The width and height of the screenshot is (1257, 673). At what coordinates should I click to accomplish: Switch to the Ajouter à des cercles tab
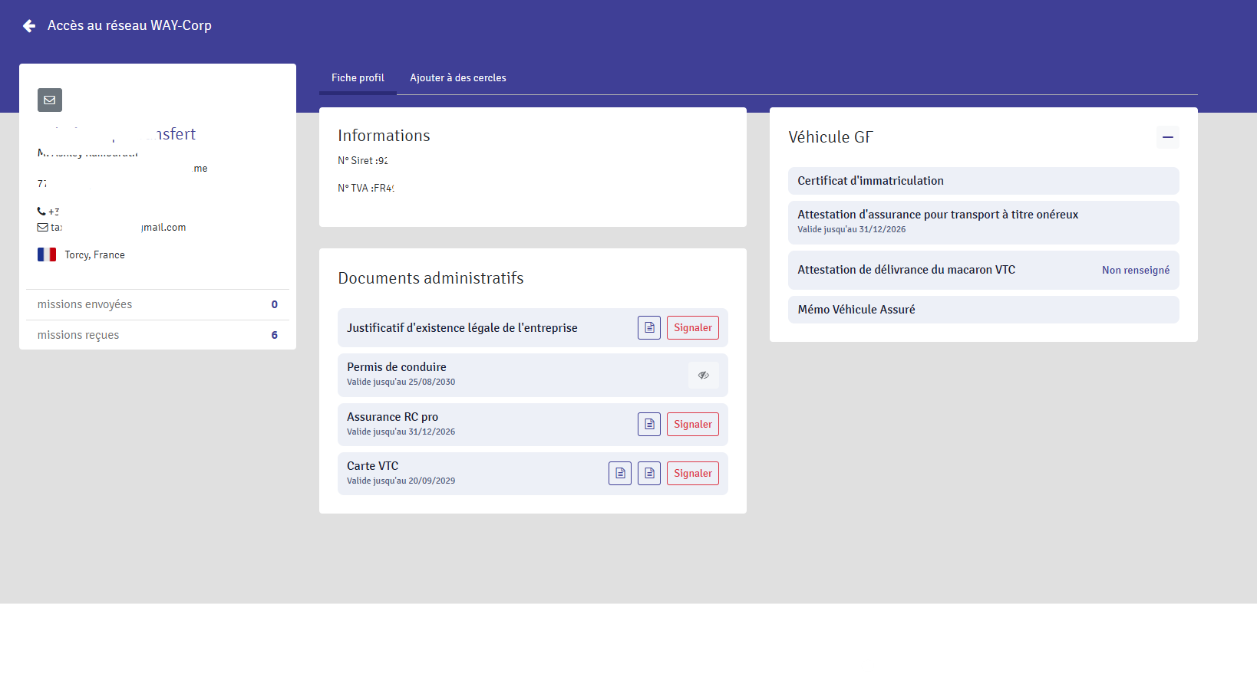click(457, 78)
